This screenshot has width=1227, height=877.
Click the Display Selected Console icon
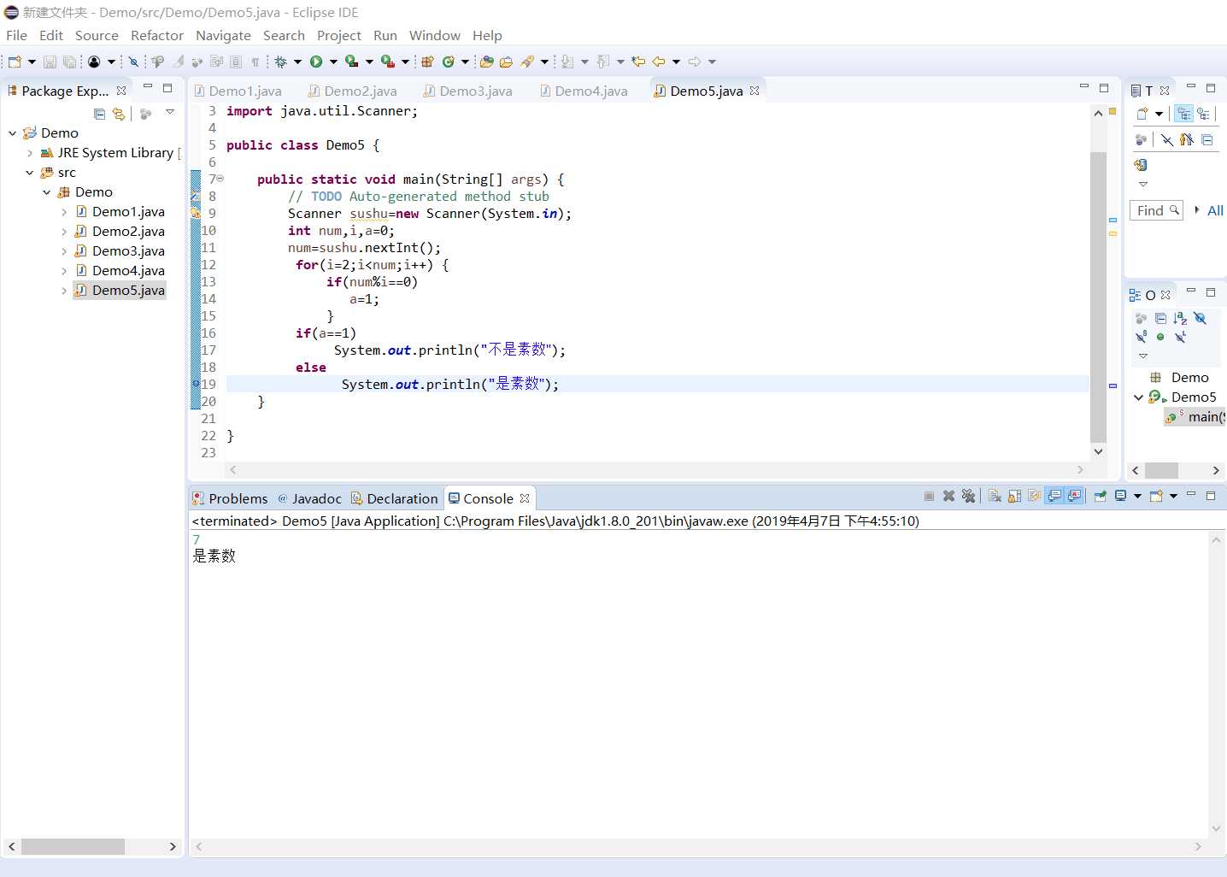point(1120,496)
